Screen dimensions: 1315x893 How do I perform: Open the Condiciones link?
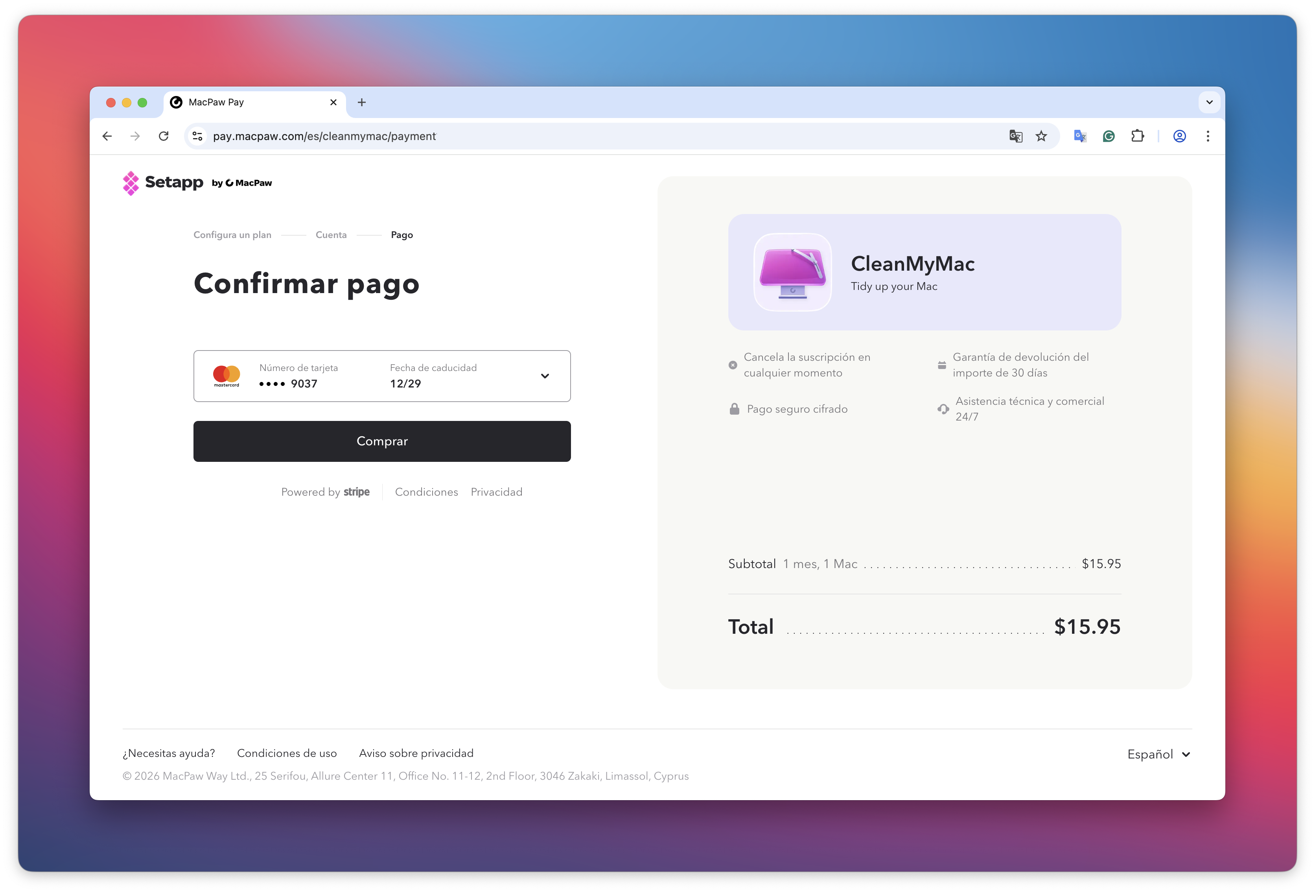tap(427, 492)
